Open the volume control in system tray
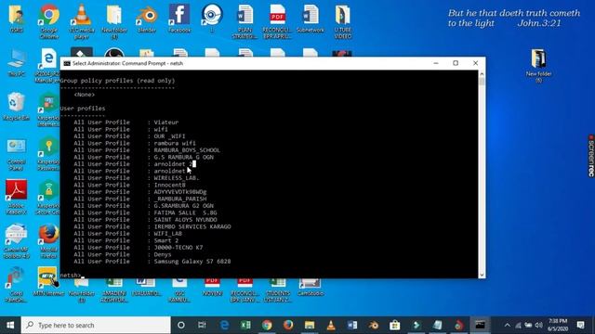Image resolution: width=595 pixels, height=334 pixels. click(538, 326)
